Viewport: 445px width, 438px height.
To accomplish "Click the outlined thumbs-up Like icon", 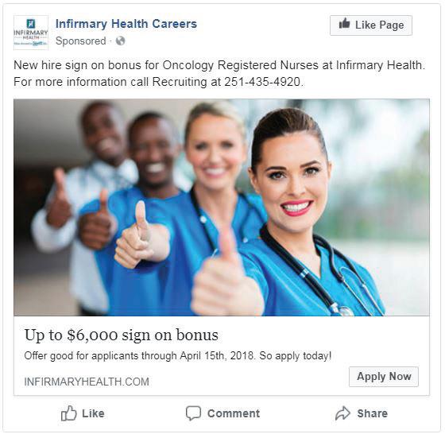I will (69, 413).
